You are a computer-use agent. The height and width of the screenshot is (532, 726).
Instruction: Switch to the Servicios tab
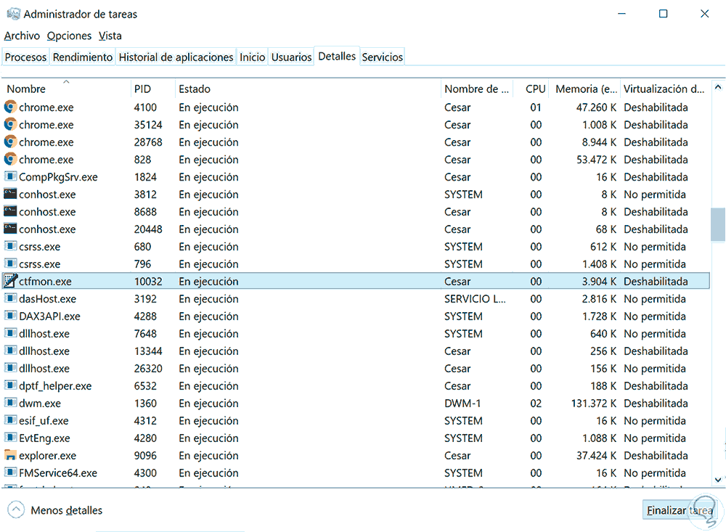tap(382, 57)
